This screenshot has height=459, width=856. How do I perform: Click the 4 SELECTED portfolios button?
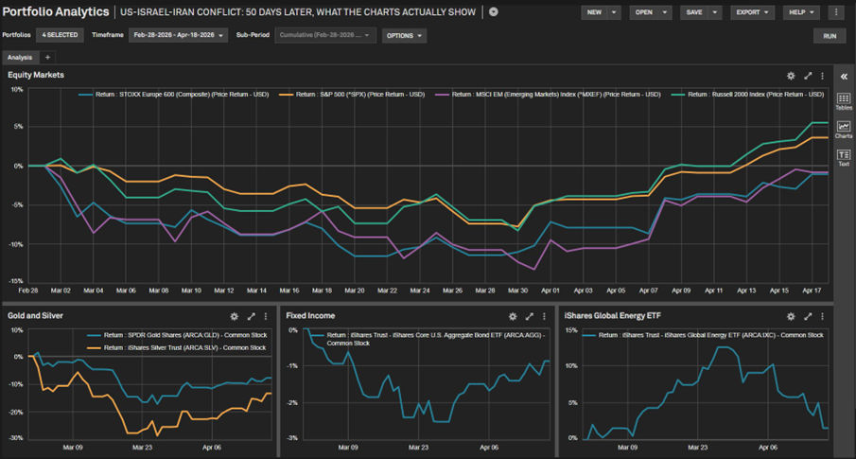[61, 35]
